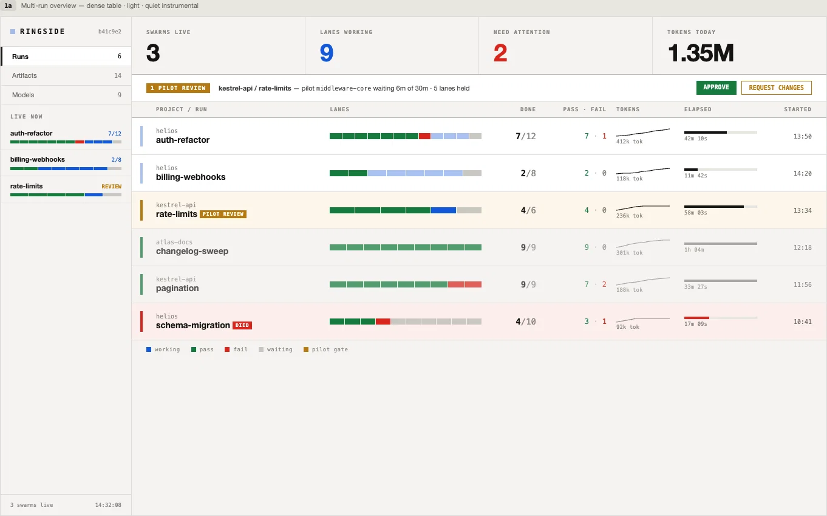Approve the pending pilot review
This screenshot has width=827, height=516.
pyautogui.click(x=716, y=88)
